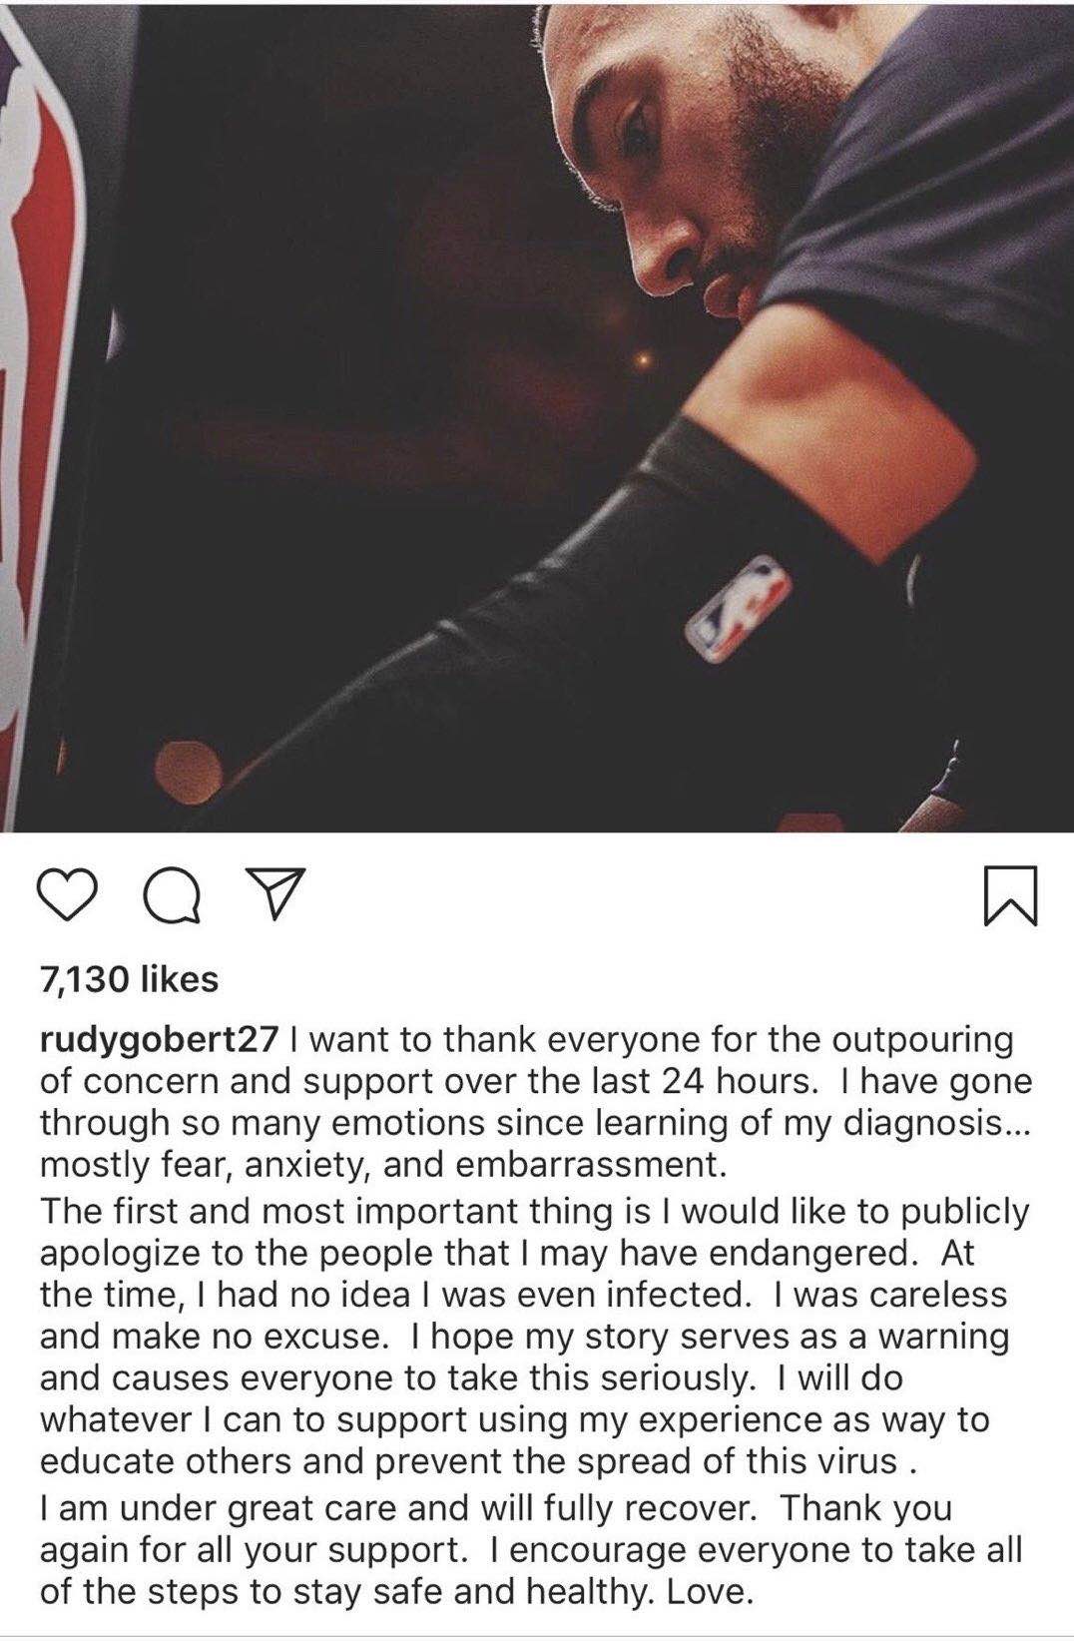View the 7,130 likes list

(x=129, y=979)
